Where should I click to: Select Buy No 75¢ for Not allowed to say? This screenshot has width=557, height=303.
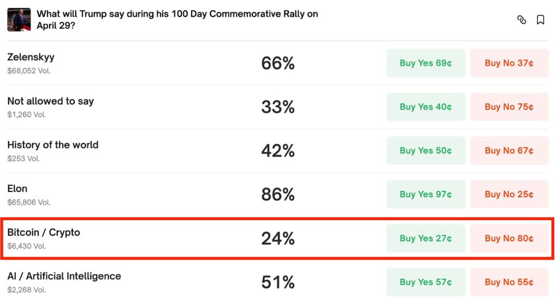tap(509, 107)
